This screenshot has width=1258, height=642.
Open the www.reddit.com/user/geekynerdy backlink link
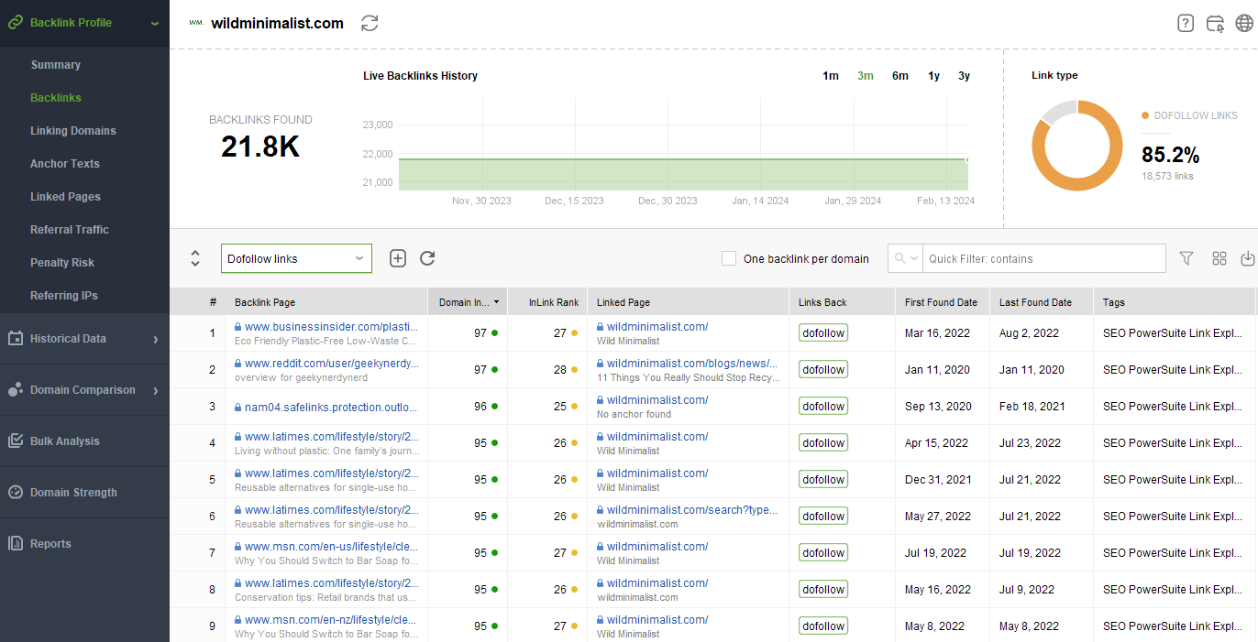(331, 363)
